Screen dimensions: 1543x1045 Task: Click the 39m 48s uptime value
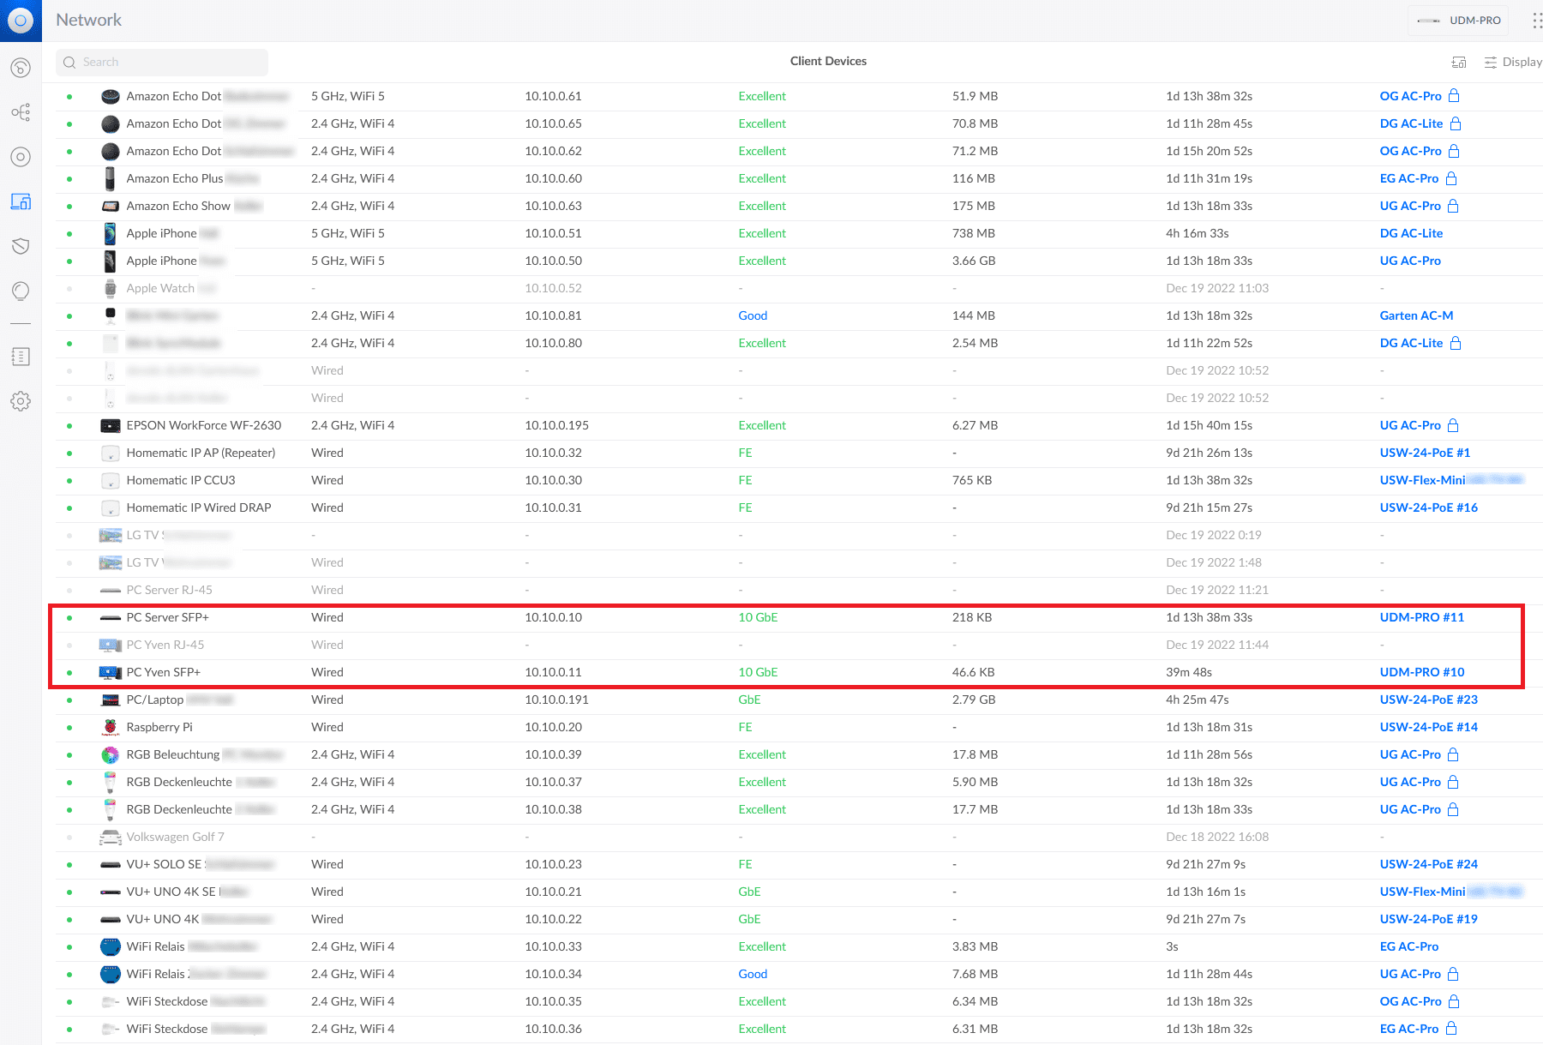pyautogui.click(x=1188, y=672)
